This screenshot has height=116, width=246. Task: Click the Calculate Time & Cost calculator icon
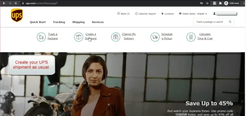[191, 37]
